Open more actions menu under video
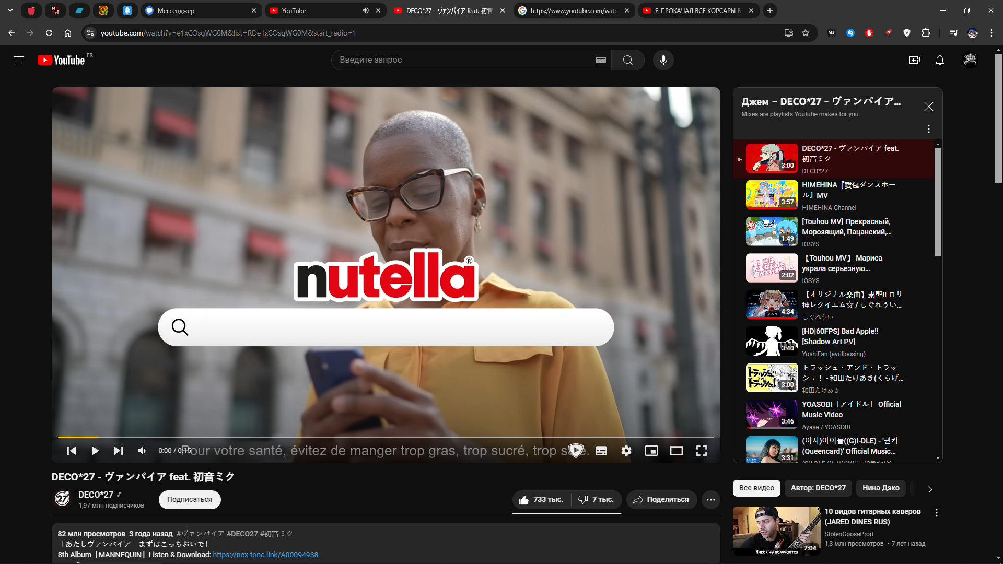 (710, 500)
